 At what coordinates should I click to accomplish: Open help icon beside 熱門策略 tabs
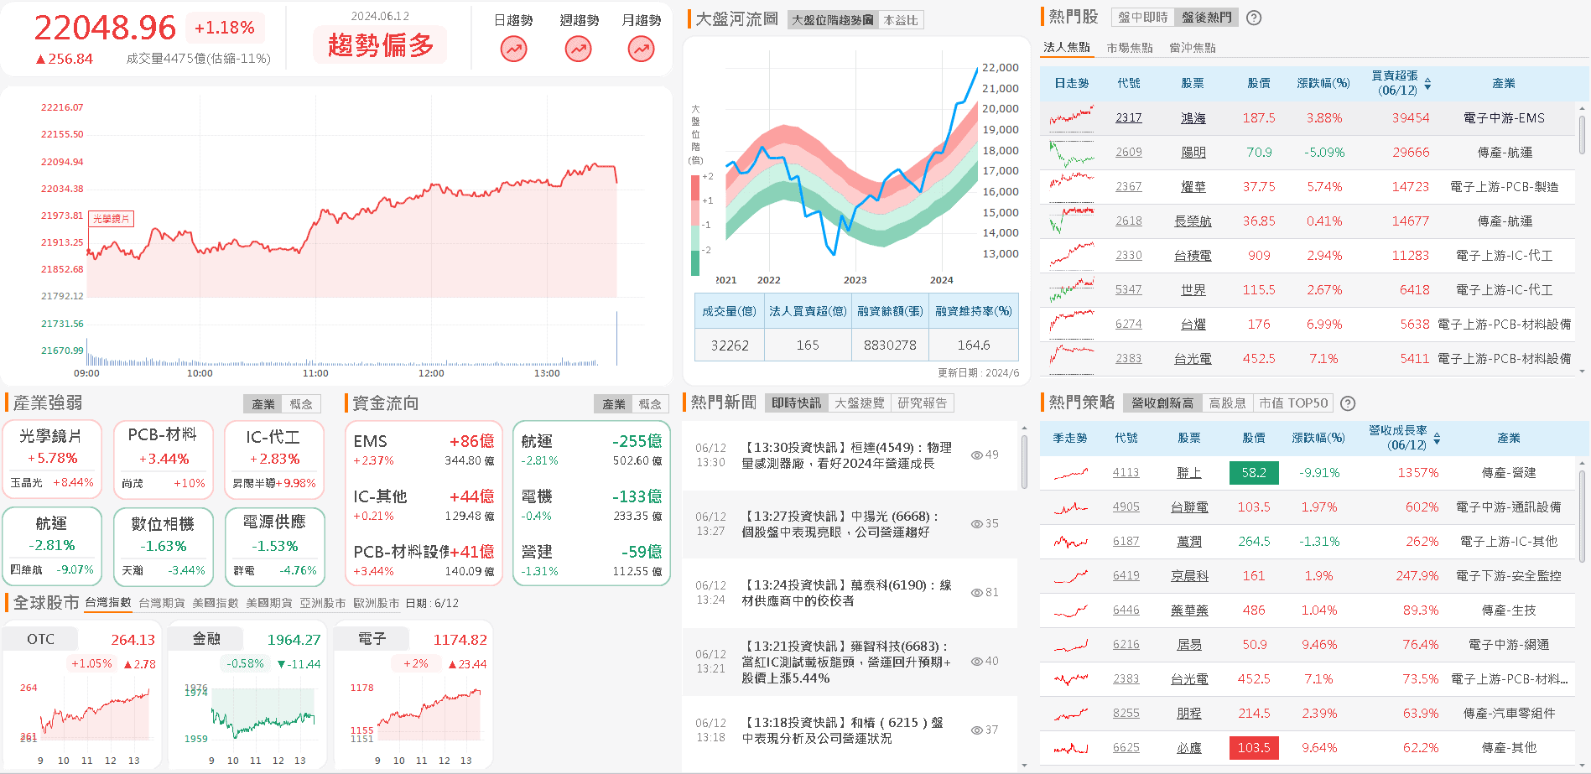click(1348, 403)
